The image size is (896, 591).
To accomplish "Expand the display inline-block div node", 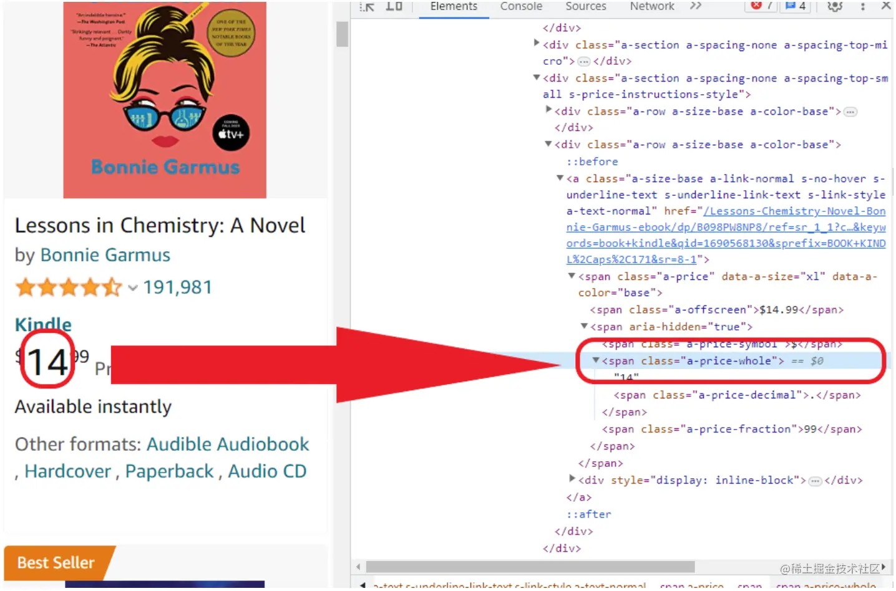I will click(x=572, y=479).
